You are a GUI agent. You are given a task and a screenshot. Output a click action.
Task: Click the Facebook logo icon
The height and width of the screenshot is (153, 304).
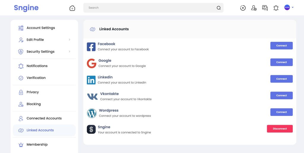click(91, 47)
